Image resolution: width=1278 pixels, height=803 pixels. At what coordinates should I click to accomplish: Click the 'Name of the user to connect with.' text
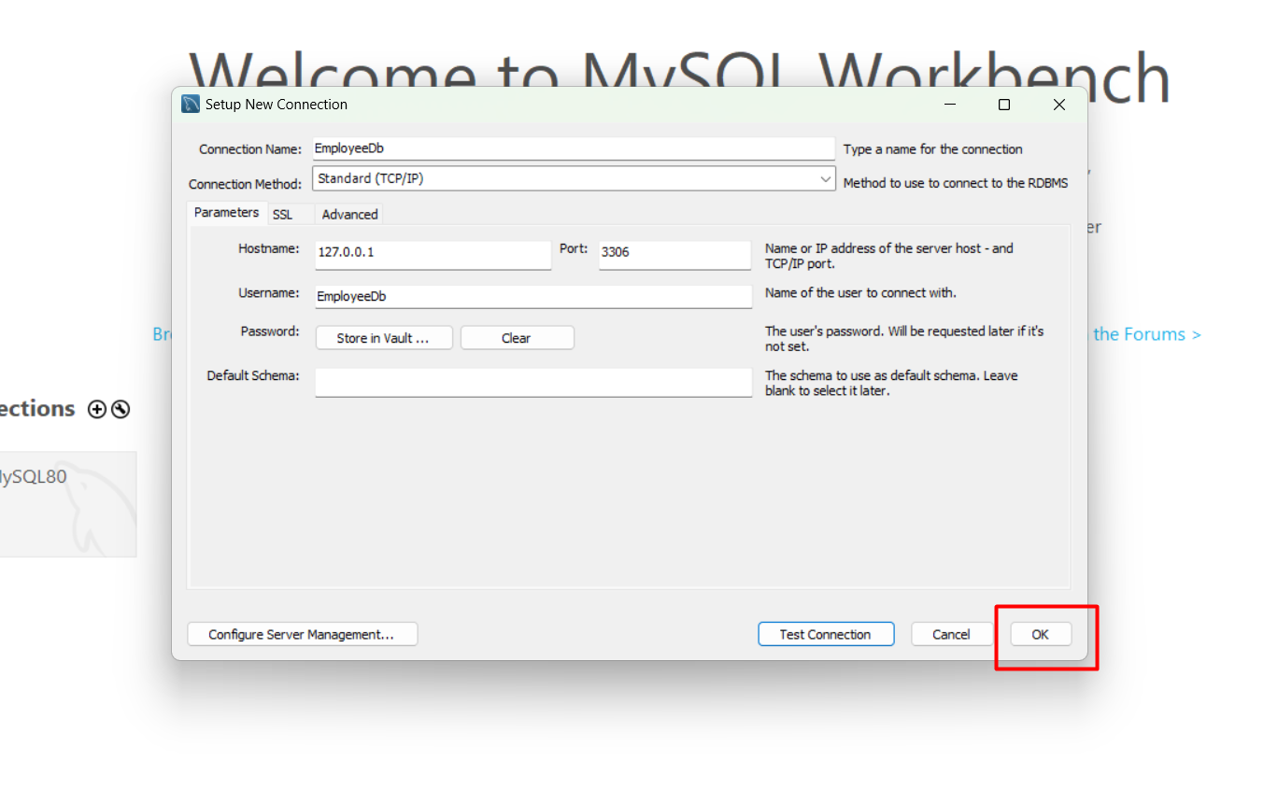860,292
